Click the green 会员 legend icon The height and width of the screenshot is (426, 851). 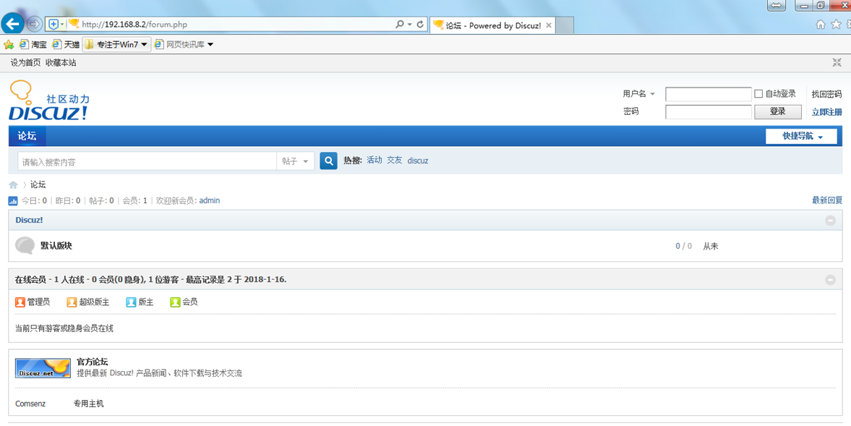(x=175, y=302)
